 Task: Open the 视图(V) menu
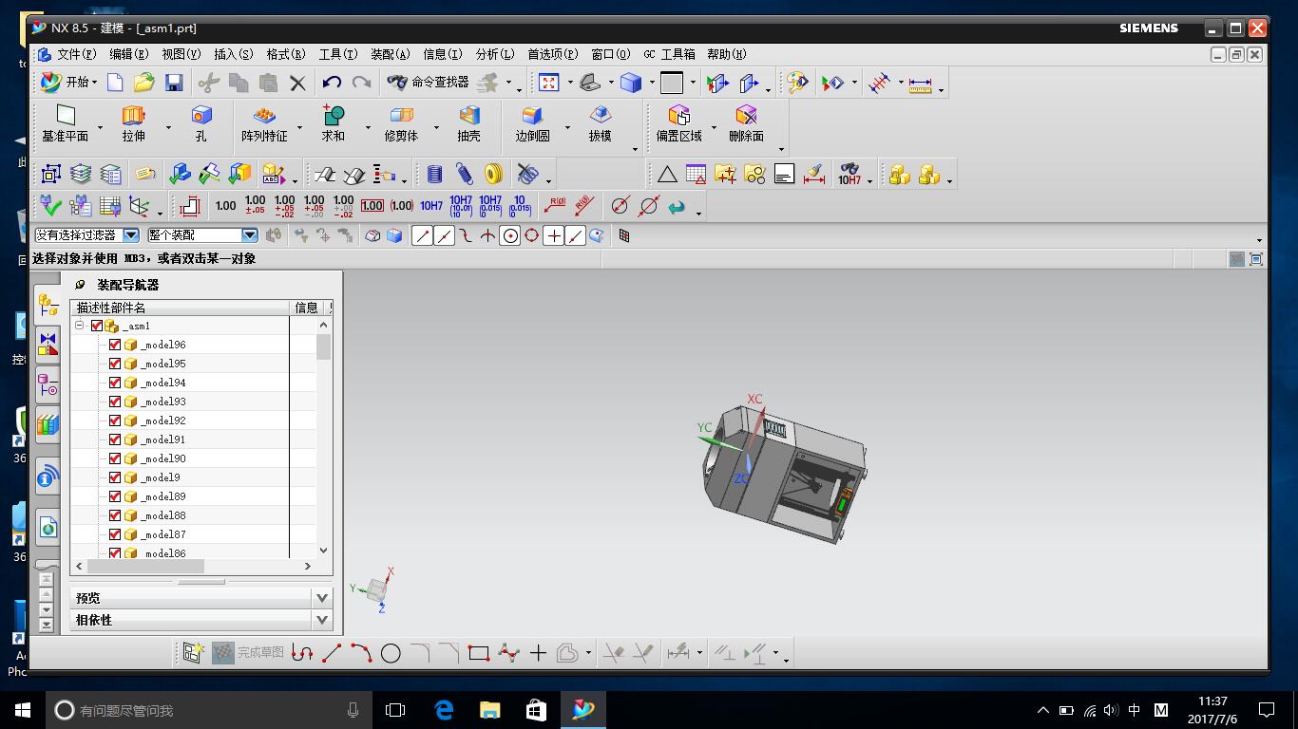point(181,54)
